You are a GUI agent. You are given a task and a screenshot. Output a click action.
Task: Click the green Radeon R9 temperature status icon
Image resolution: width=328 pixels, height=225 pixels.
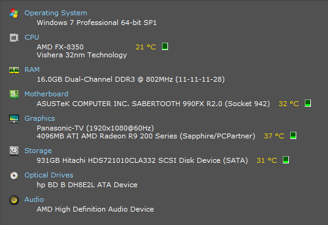pyautogui.click(x=293, y=135)
